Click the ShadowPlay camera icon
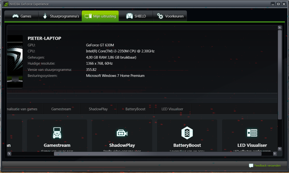 pos(122,133)
